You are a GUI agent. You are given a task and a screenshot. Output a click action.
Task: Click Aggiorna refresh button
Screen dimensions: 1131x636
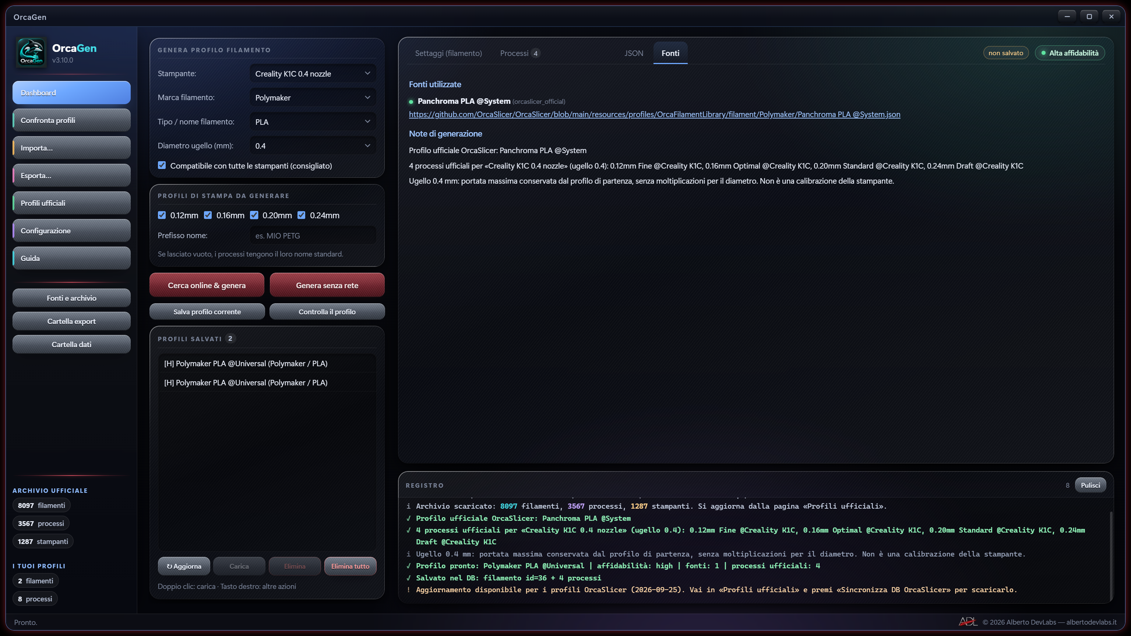pyautogui.click(x=184, y=566)
